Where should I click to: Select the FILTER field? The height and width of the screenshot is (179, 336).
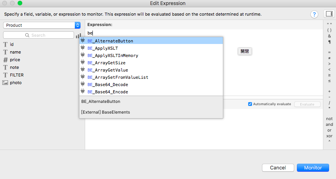tap(17, 75)
